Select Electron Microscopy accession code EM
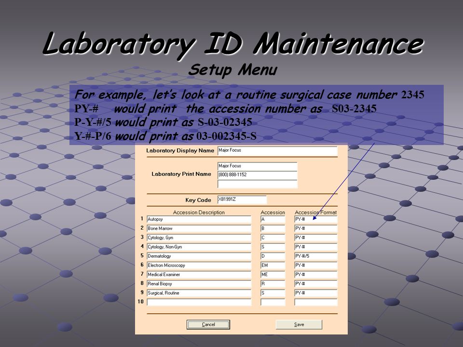This screenshot has width=463, height=347. pos(273,265)
